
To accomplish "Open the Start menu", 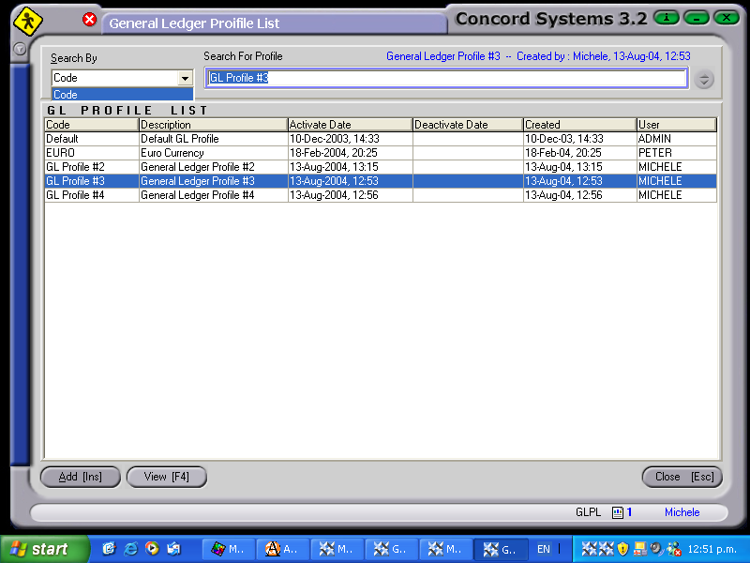I will coord(37,549).
